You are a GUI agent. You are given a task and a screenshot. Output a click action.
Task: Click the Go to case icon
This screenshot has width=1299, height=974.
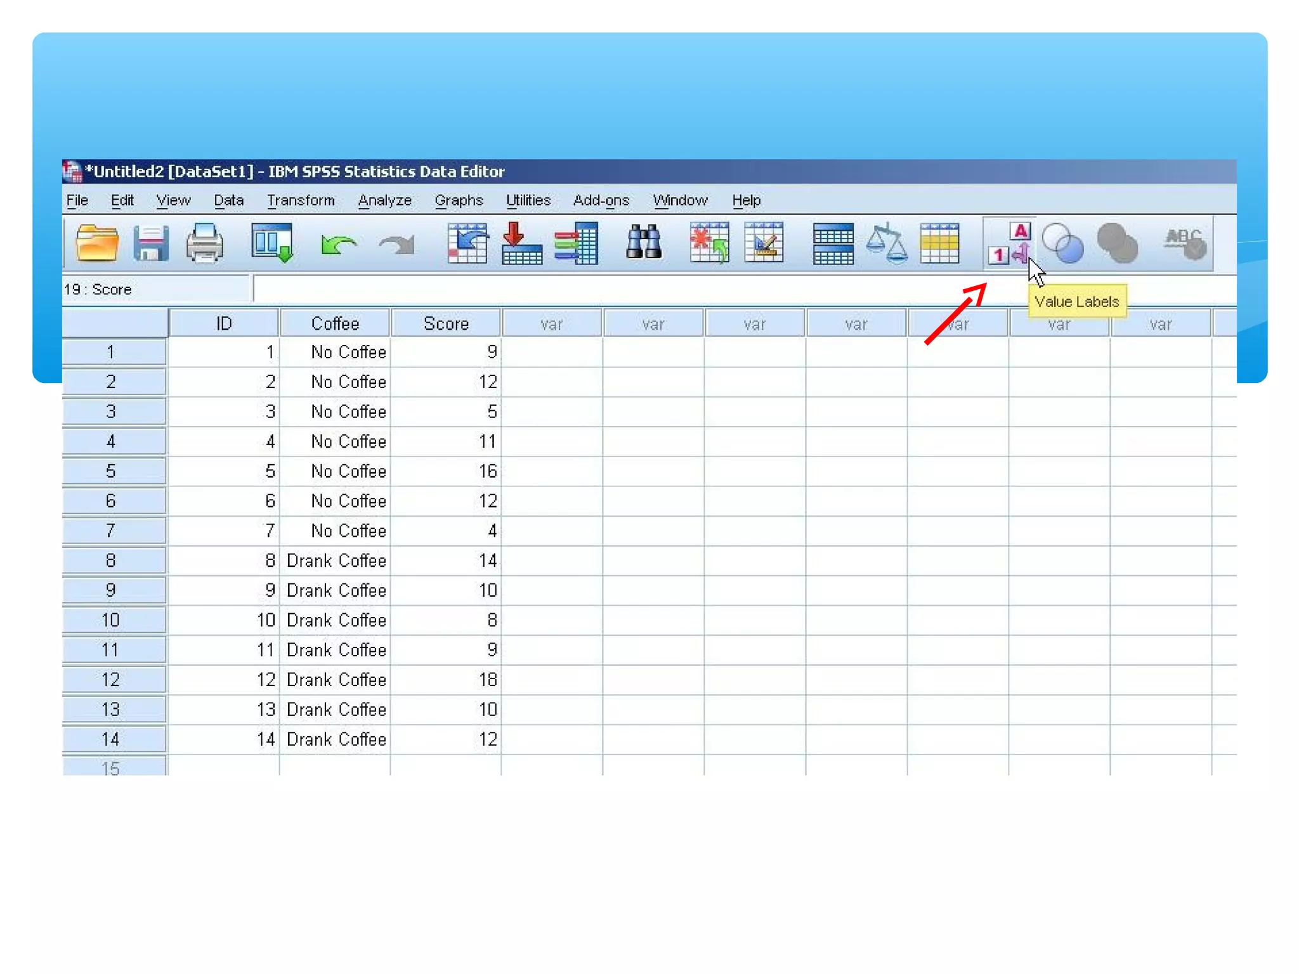pos(467,243)
